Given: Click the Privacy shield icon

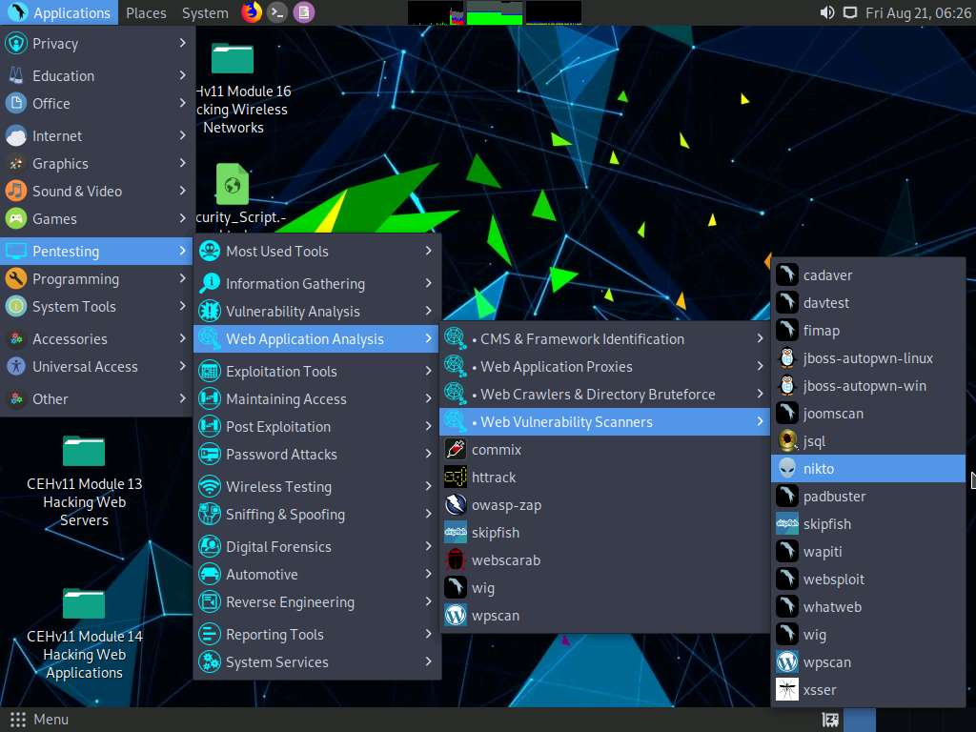Looking at the screenshot, I should (x=16, y=44).
